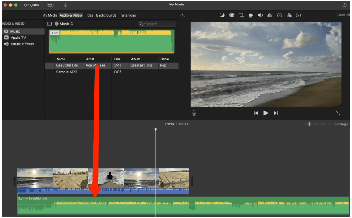The image size is (352, 218).
Task: Open timeline Settings
Action: point(341,124)
